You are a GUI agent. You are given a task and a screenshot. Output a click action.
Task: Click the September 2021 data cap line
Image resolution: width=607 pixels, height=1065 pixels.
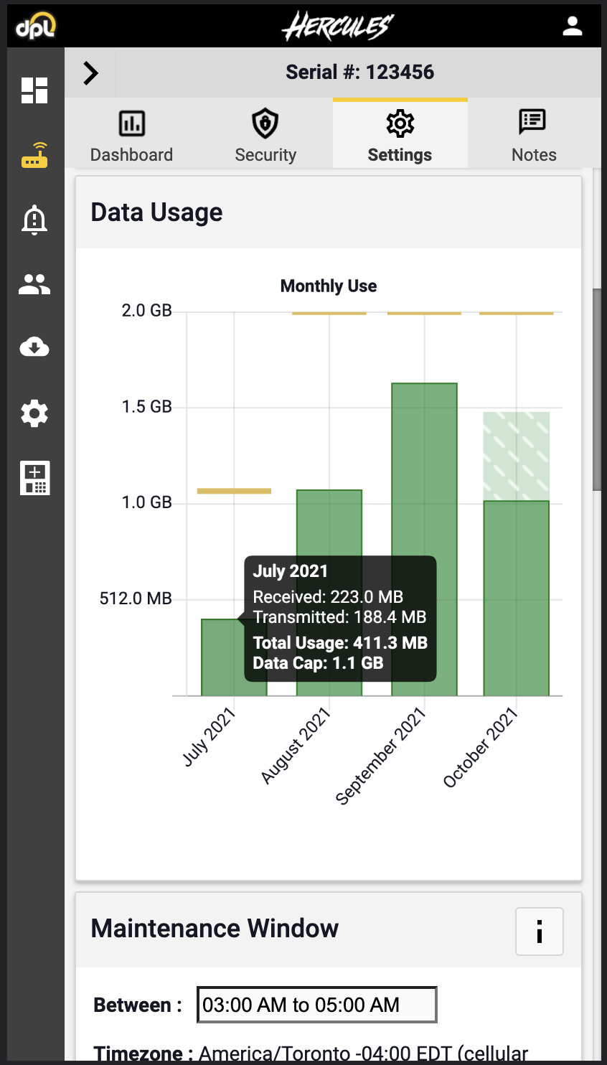pyautogui.click(x=424, y=313)
